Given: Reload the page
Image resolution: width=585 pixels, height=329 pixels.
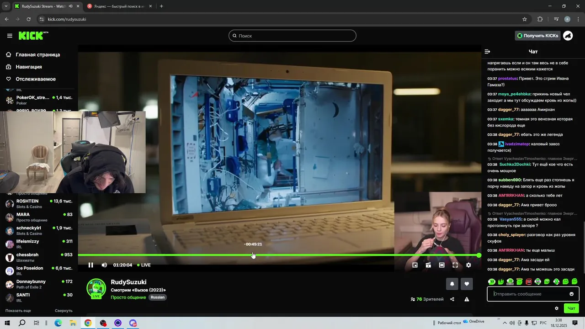Looking at the screenshot, I should [28, 19].
